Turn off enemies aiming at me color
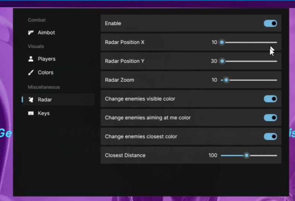 click(270, 118)
